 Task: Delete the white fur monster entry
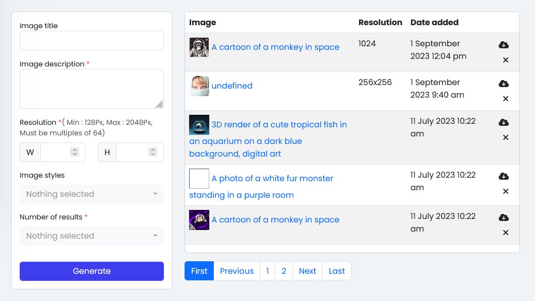506,191
